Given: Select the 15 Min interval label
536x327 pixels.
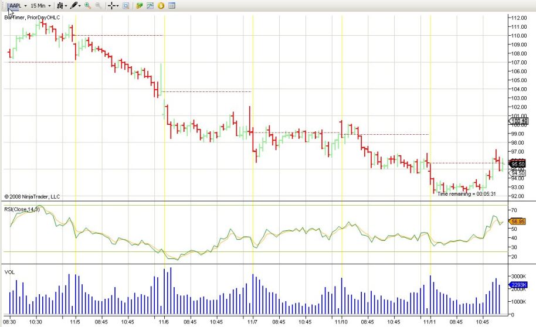Looking at the screenshot, I should (38, 6).
